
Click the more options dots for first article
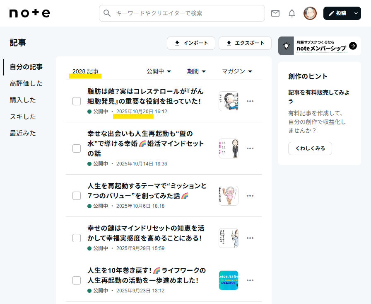click(250, 101)
